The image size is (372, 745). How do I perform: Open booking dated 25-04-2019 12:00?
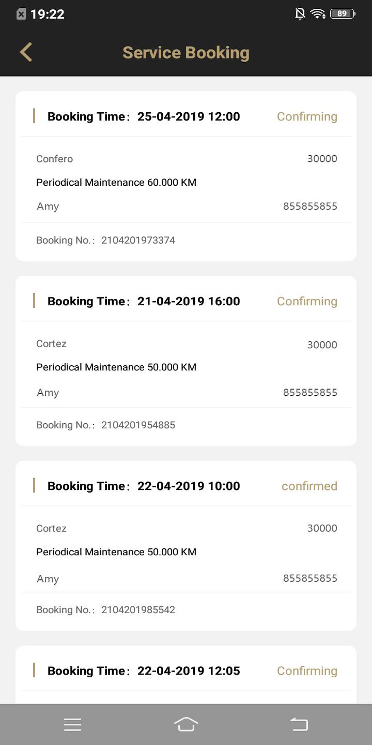186,176
